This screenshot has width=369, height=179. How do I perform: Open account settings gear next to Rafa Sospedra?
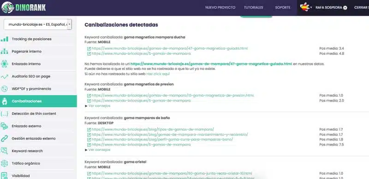coord(345,8)
